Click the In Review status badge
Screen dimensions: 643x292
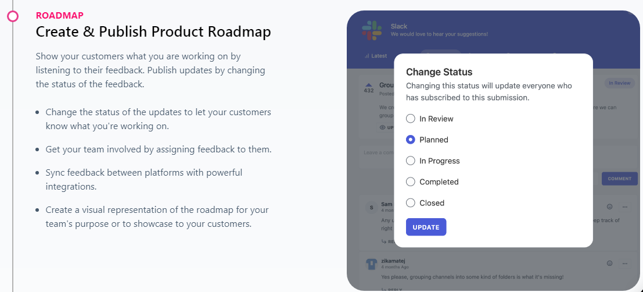point(619,83)
